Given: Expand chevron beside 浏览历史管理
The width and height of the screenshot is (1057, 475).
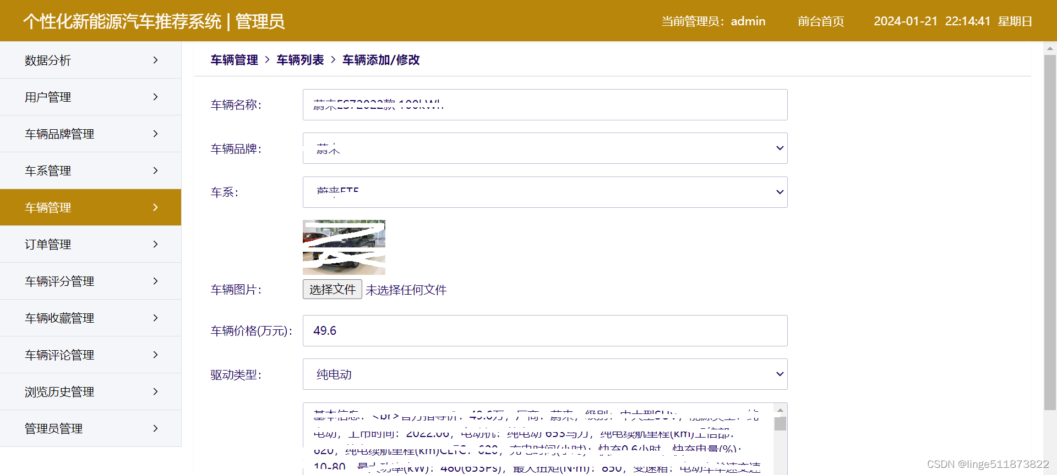Looking at the screenshot, I should click(155, 391).
